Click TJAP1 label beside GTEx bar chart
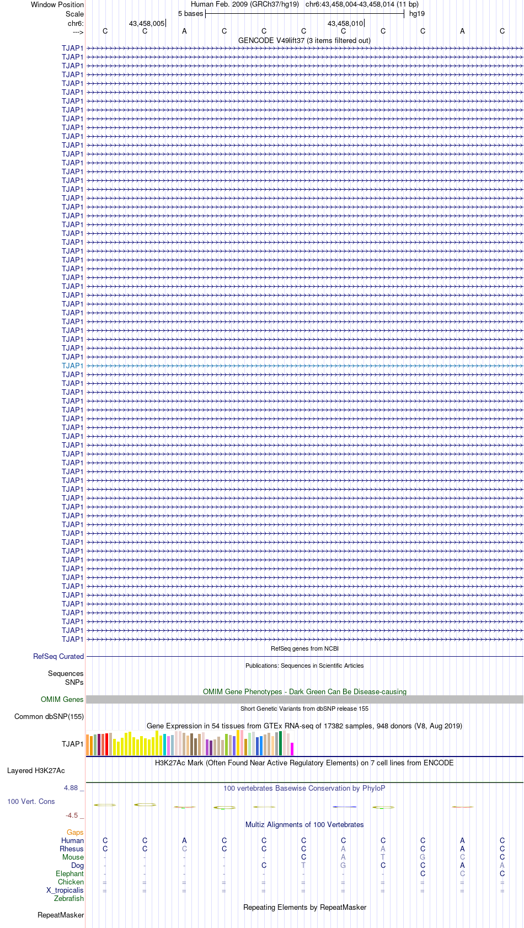524x928 pixels. (x=73, y=744)
